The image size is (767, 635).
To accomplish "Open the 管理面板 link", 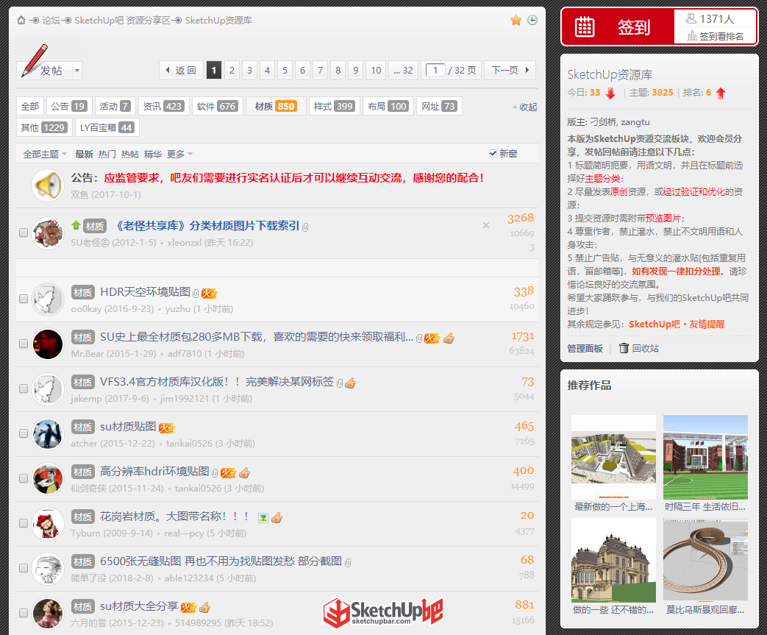I will tap(585, 348).
